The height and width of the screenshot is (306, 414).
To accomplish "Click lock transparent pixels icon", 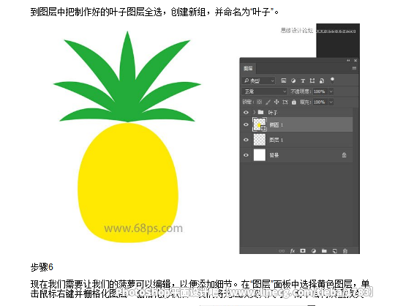I will click(260, 102).
